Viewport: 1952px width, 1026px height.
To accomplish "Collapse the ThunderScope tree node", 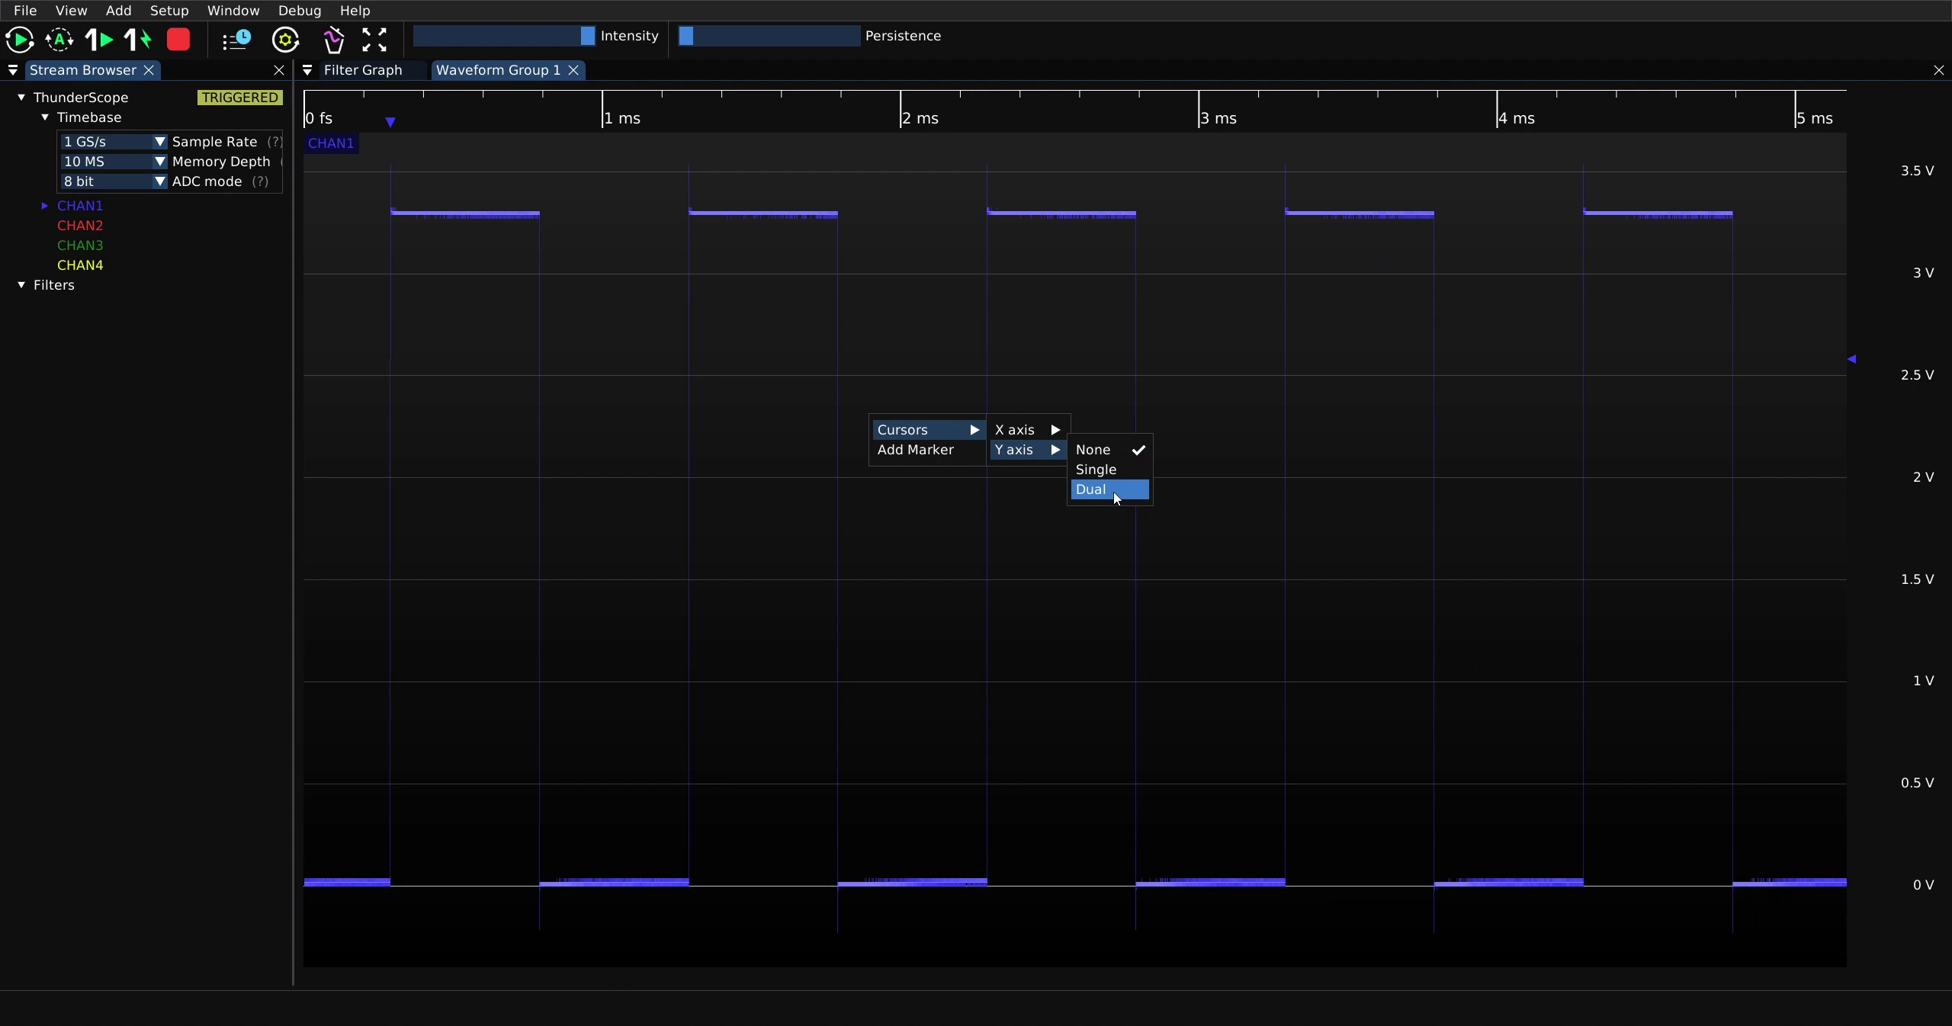I will 21,98.
